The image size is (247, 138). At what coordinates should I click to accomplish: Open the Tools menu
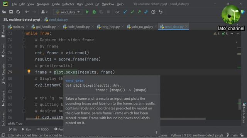click(x=89, y=4)
